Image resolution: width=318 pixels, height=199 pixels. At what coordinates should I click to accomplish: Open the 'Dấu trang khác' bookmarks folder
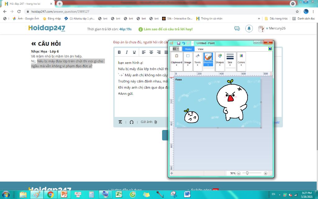click(276, 18)
